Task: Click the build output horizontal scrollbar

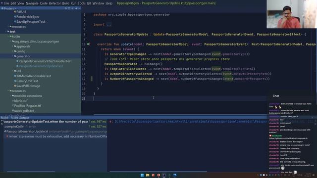Action: point(158,172)
